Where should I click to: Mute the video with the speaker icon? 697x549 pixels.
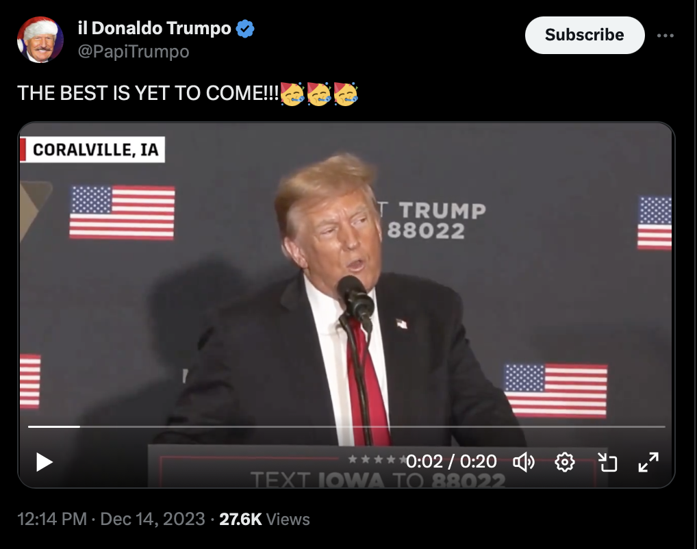pos(524,462)
